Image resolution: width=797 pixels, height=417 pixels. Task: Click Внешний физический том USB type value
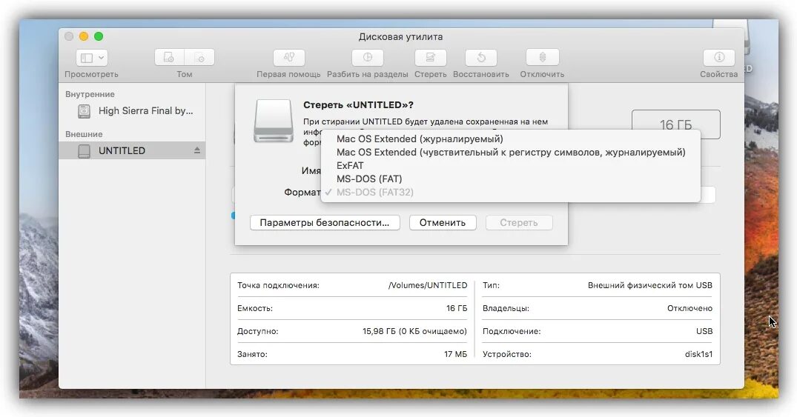point(650,285)
